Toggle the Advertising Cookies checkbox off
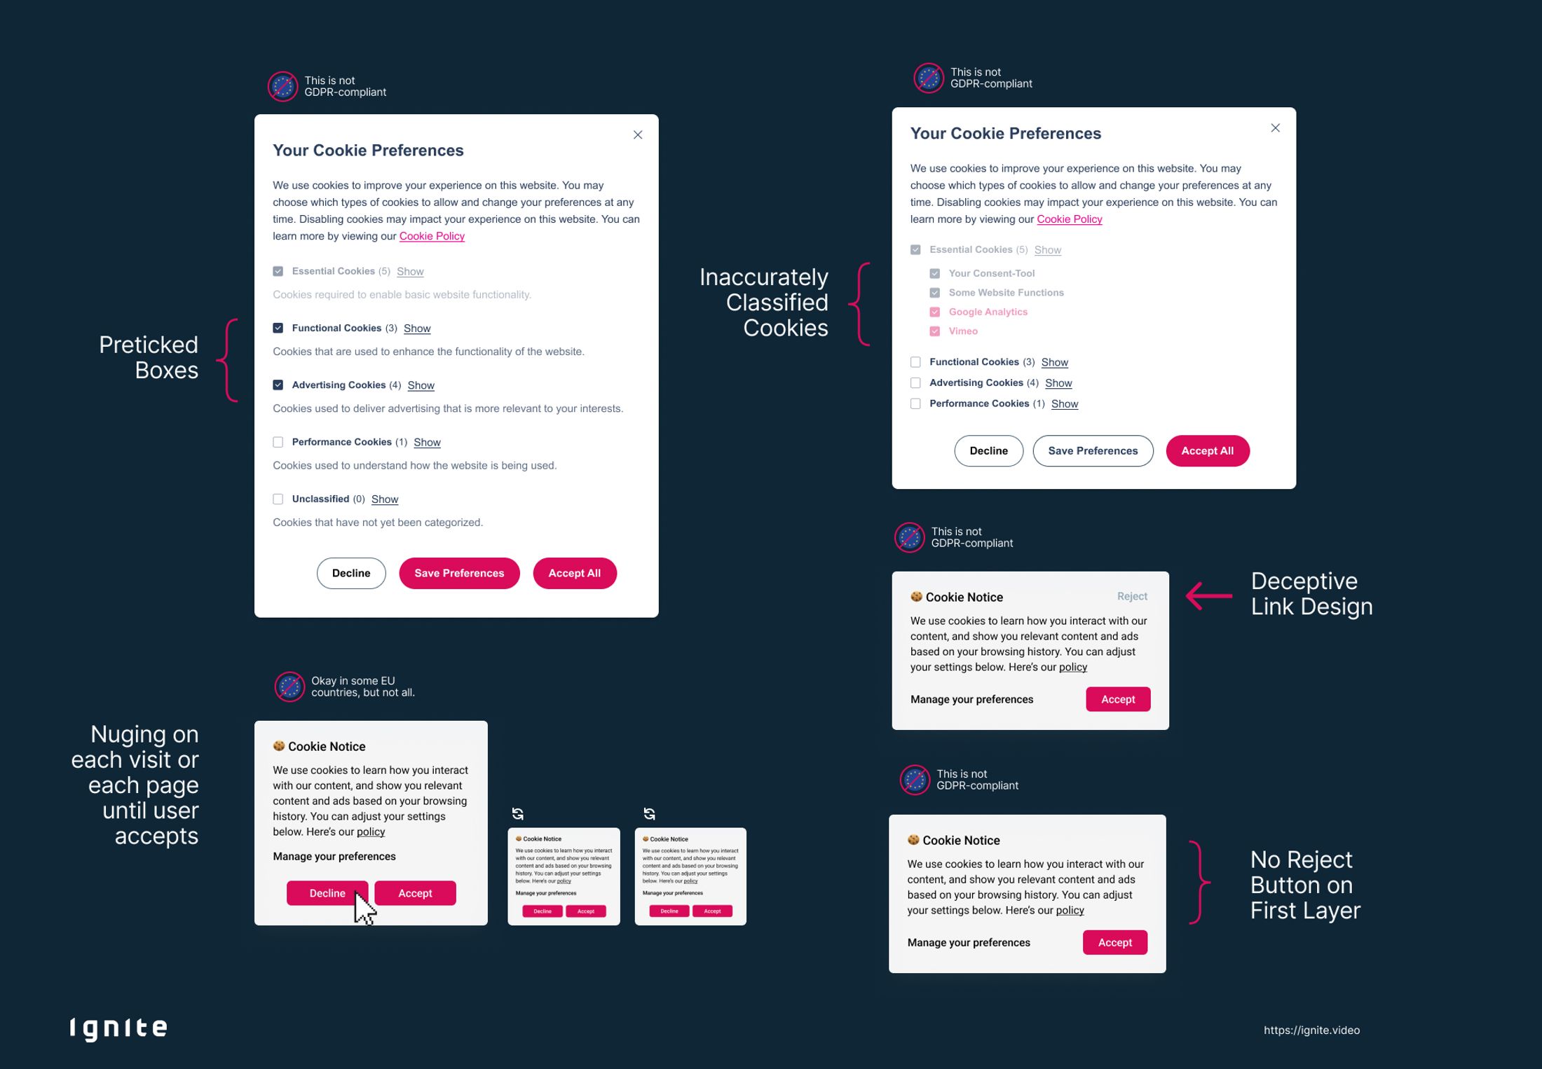The height and width of the screenshot is (1069, 1542). tap(278, 384)
